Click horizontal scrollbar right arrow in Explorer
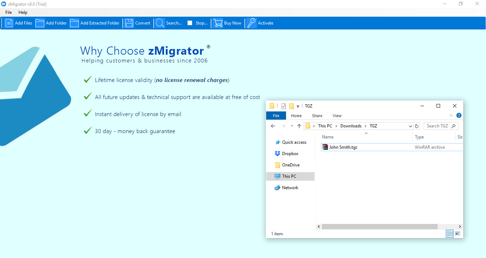 [x=460, y=226]
